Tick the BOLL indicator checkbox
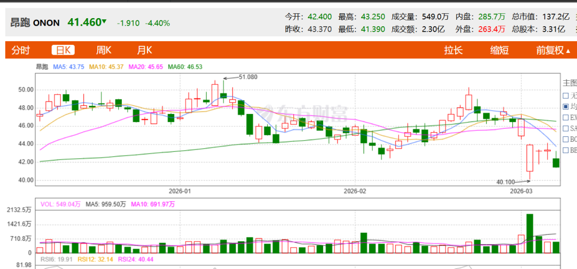This screenshot has width=577, height=269. [x=566, y=139]
